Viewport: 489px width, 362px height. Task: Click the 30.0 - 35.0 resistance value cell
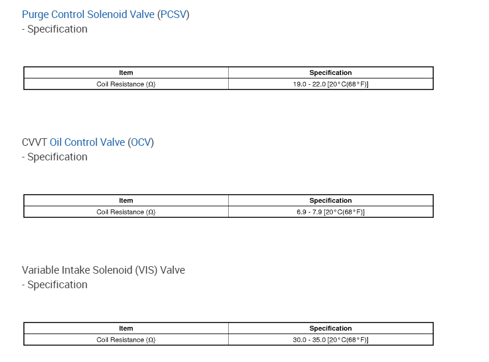(331, 340)
